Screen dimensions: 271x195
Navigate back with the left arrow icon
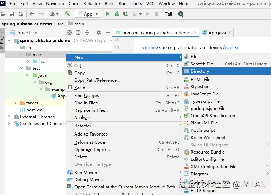32,14
